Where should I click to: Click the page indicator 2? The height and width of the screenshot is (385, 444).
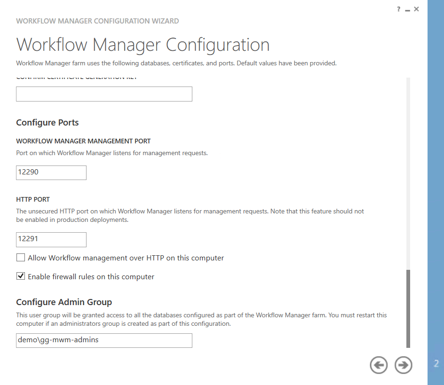coord(436,365)
